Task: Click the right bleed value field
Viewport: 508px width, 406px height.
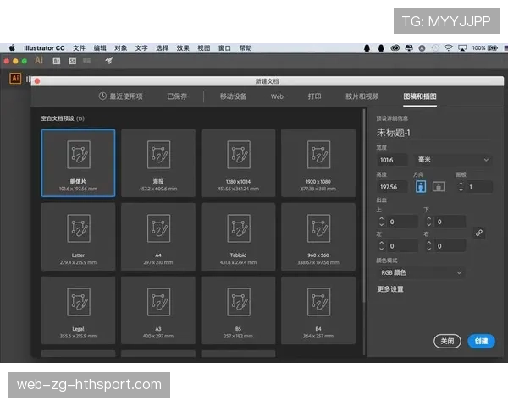Action: pos(450,246)
